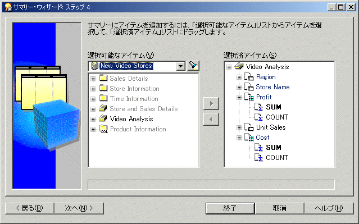The width and height of the screenshot is (359, 224).
Task: Expand the Region item node
Action: (239, 77)
